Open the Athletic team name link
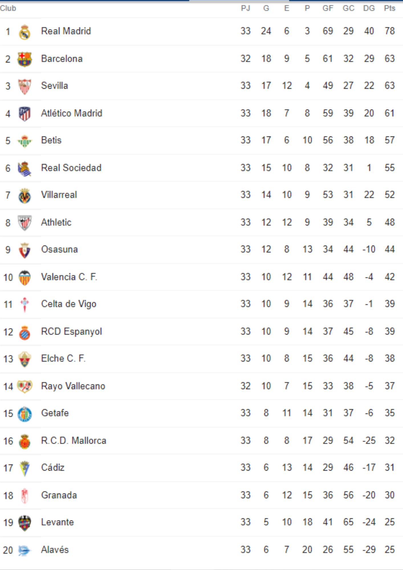The width and height of the screenshot is (403, 570). (x=56, y=222)
